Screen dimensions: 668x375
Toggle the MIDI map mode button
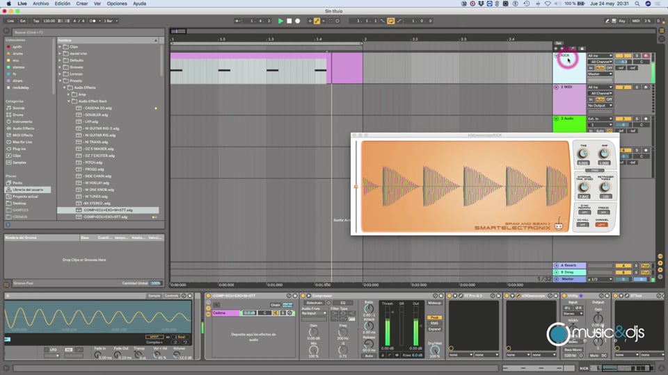point(635,21)
